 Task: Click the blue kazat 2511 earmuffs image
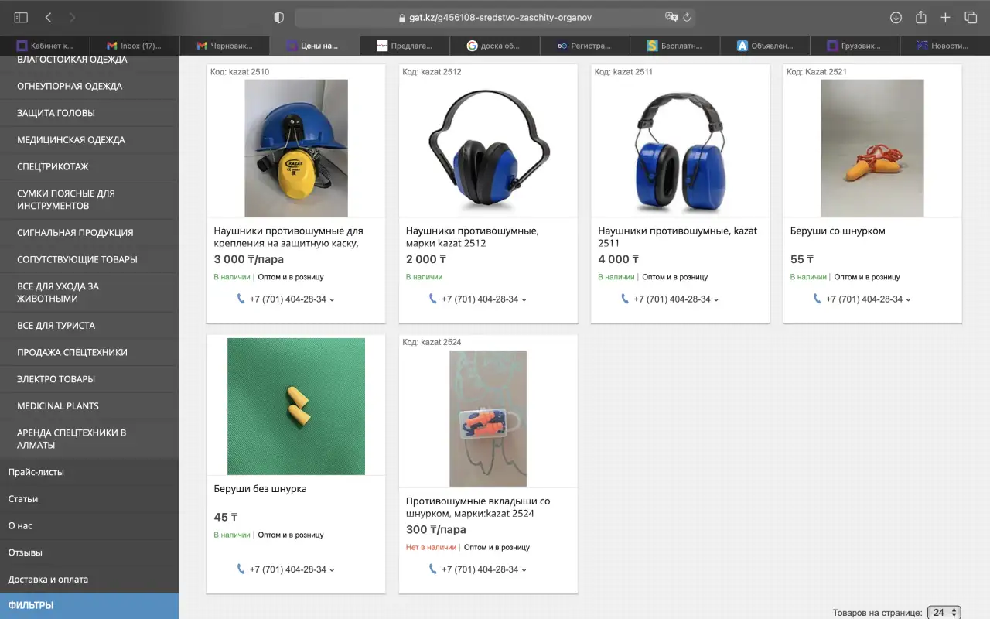tap(680, 149)
